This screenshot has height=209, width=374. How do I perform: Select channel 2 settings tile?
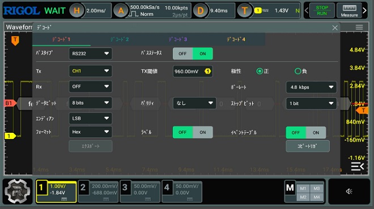click(98, 191)
